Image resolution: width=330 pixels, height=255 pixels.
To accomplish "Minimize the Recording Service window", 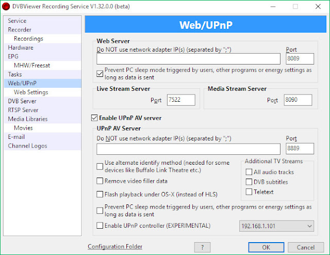I will tap(273, 7).
